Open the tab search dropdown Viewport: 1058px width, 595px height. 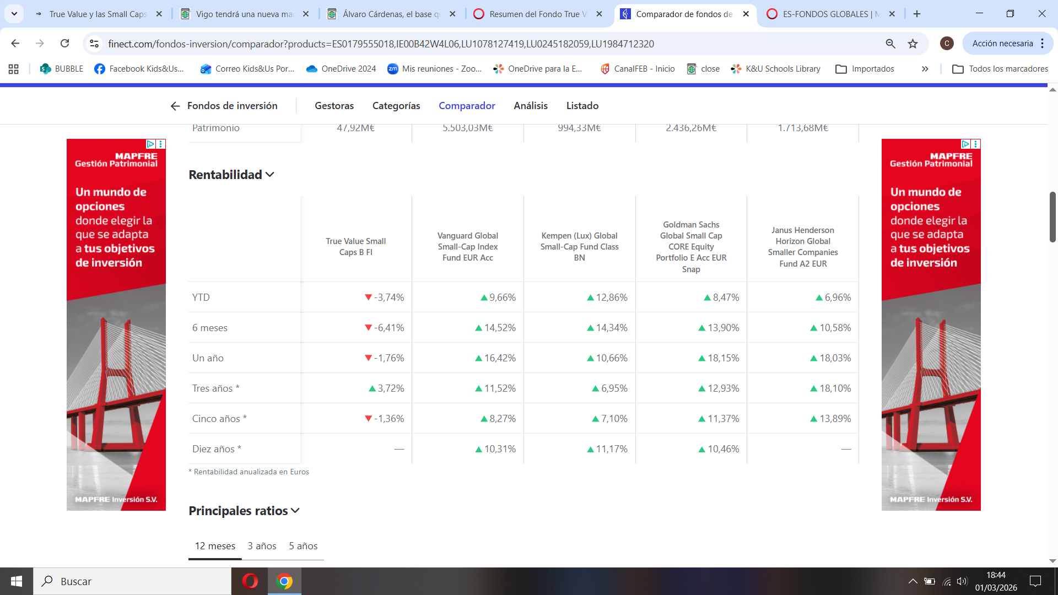click(14, 14)
